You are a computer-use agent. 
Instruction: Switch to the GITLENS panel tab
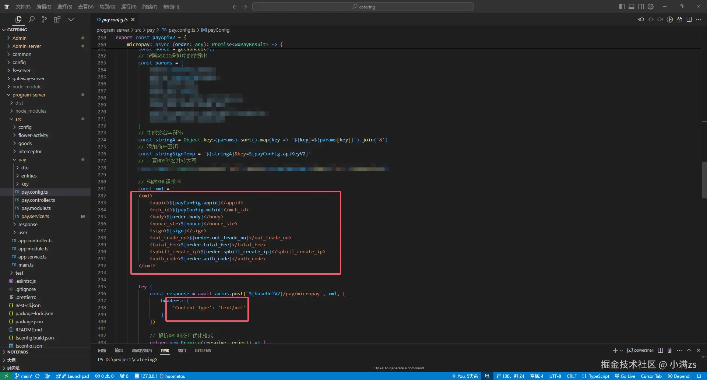[x=203, y=351]
